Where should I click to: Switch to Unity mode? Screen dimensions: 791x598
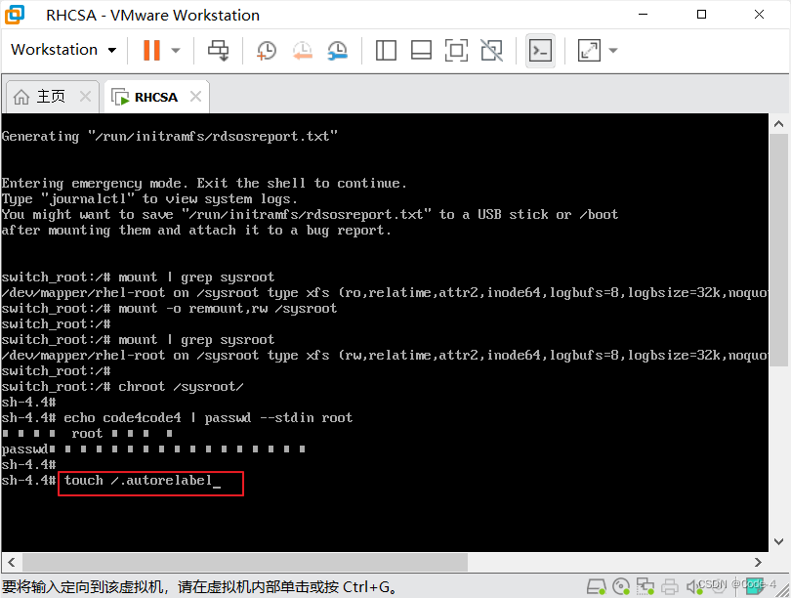click(492, 50)
